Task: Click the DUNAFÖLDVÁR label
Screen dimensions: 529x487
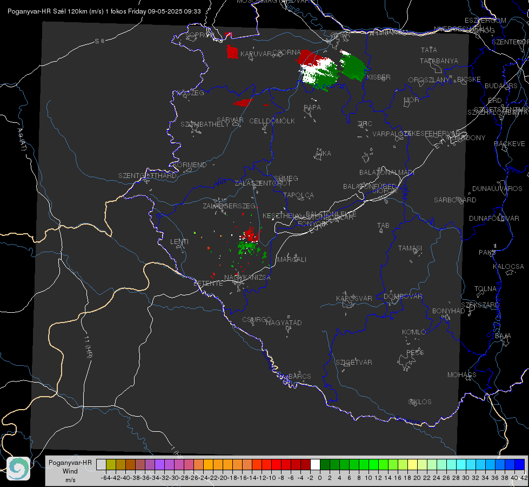Action: [x=494, y=218]
